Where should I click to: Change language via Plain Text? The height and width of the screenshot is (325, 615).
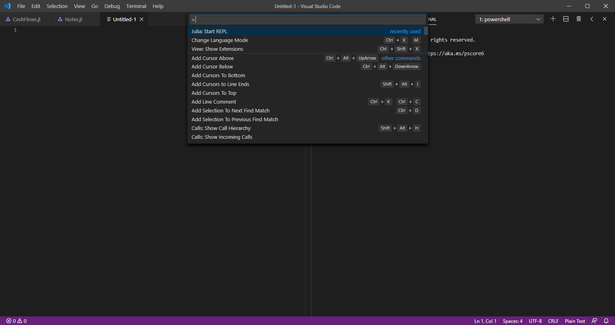575,321
